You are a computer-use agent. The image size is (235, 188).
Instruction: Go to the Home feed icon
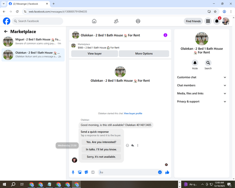click(x=94, y=21)
